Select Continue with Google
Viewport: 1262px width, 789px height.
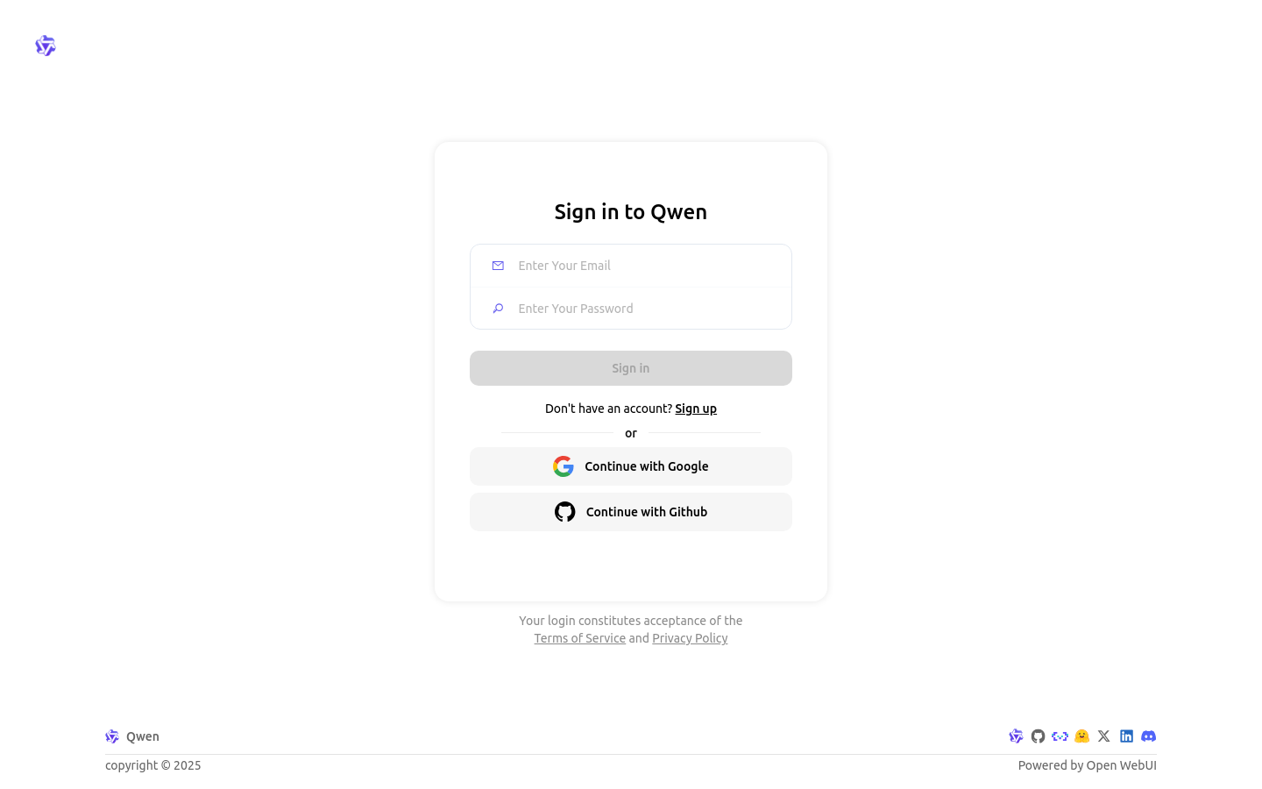coord(631,466)
